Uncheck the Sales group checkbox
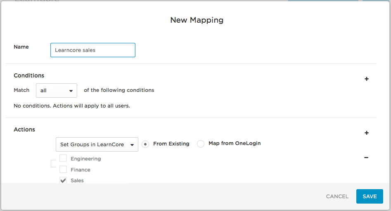 (x=63, y=180)
